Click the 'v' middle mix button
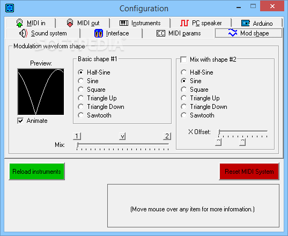The width and height of the screenshot is (288, 236). click(122, 136)
